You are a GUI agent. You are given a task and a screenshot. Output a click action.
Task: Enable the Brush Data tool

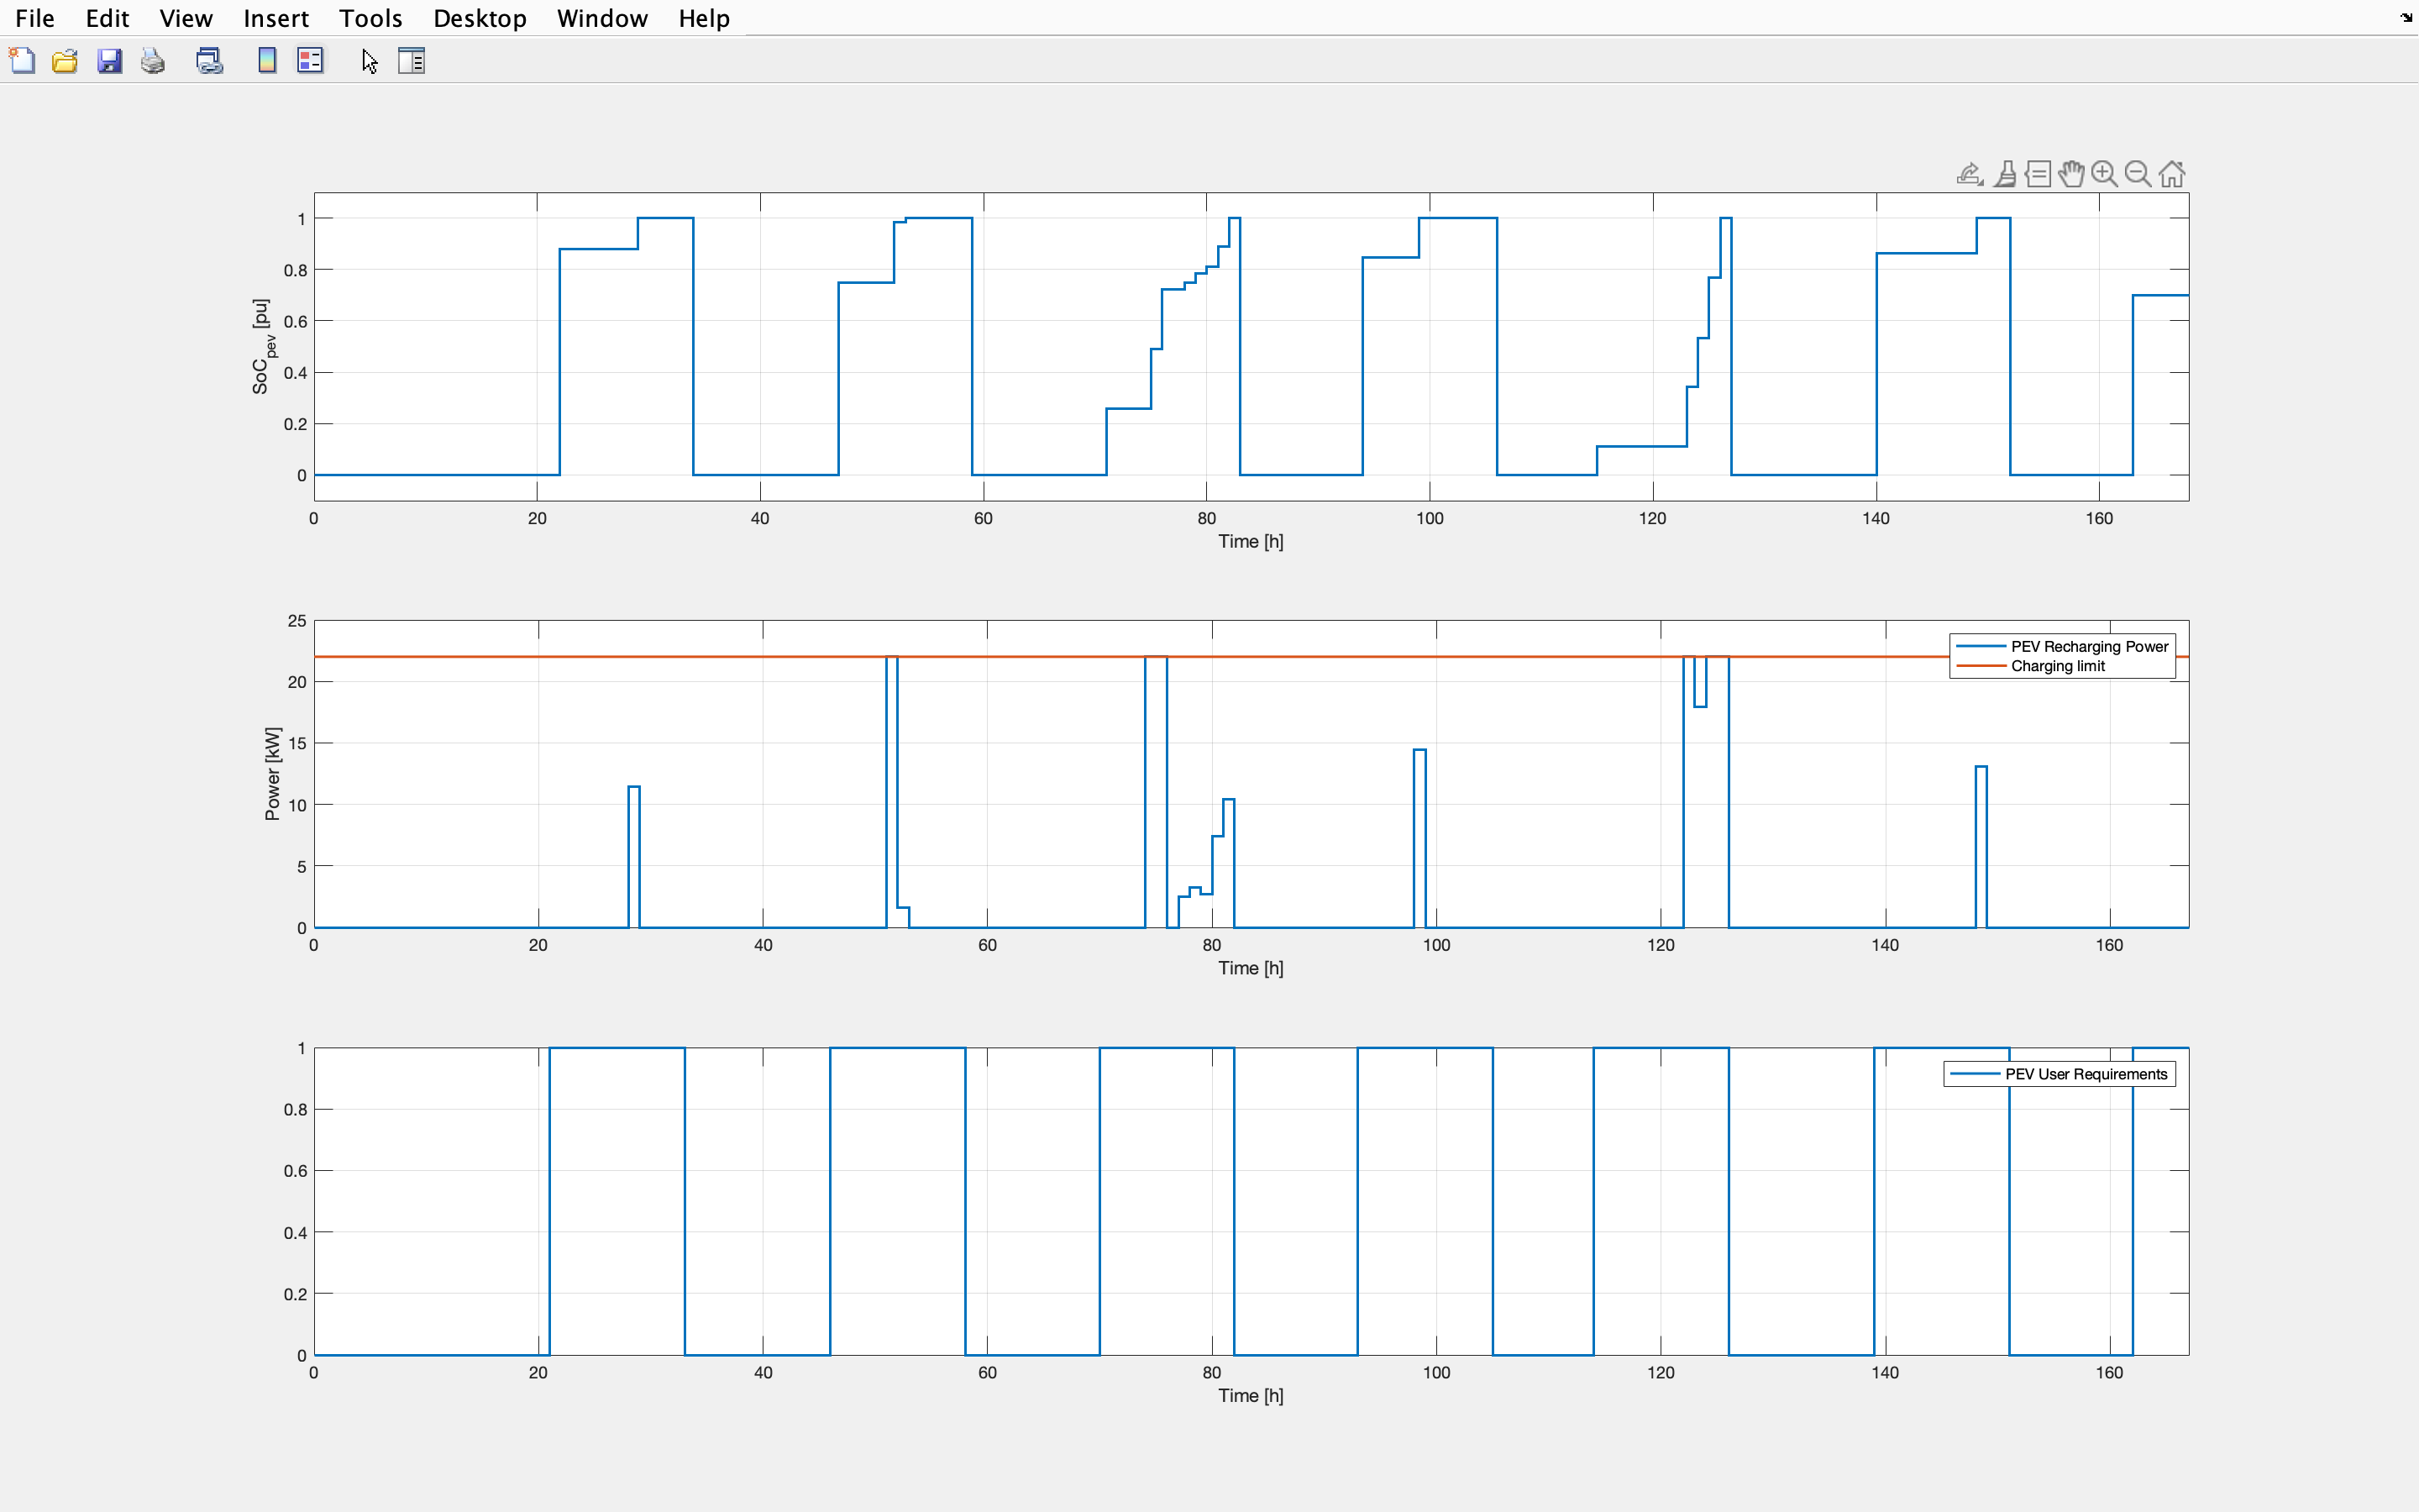[2005, 174]
